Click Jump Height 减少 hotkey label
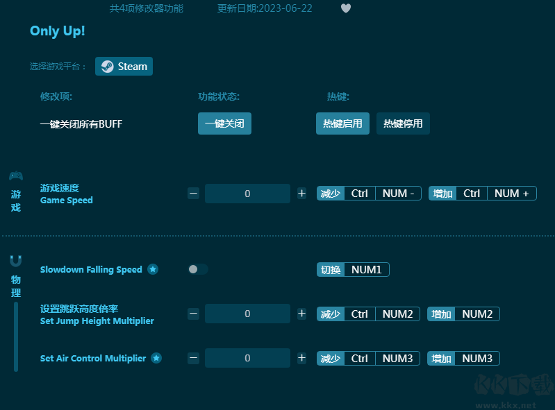 pos(331,314)
